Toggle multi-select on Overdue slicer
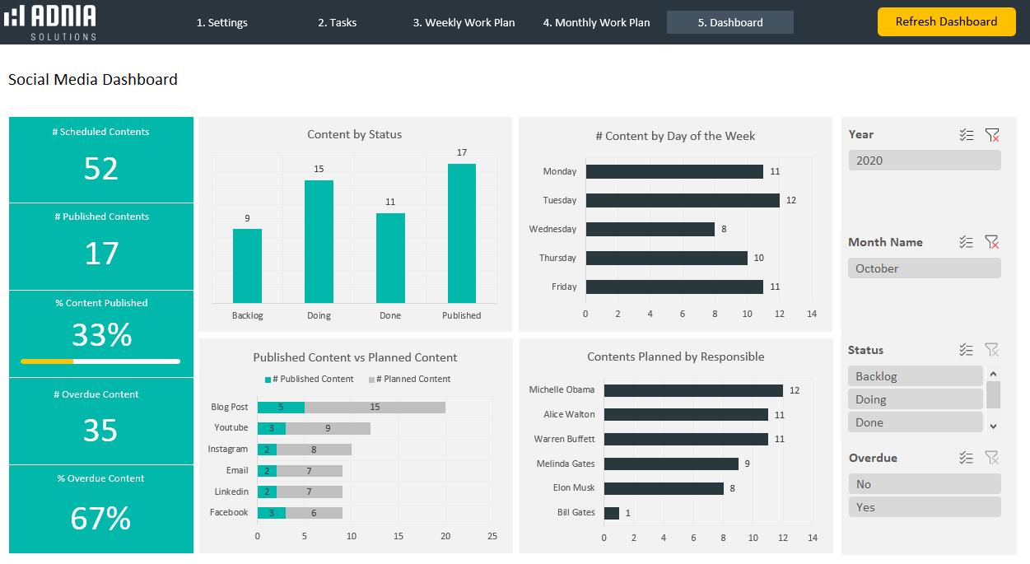The width and height of the screenshot is (1030, 564). point(967,458)
